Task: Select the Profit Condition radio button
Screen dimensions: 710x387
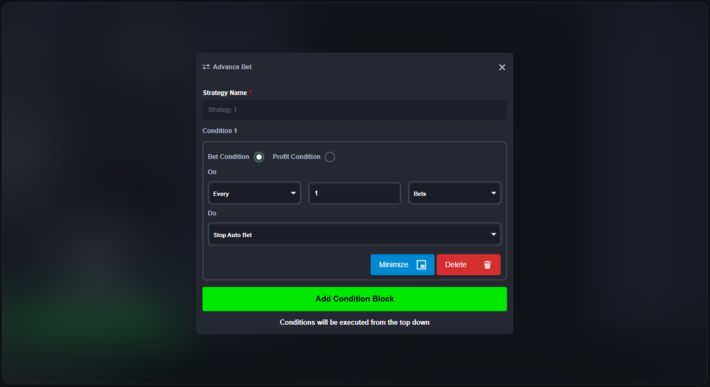Action: pyautogui.click(x=330, y=157)
